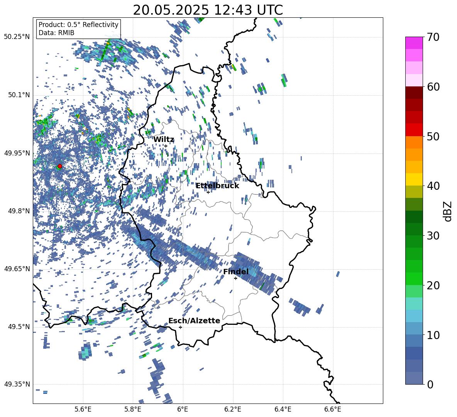
Task: Click the 50 tick on colorbar
Action: point(433,137)
